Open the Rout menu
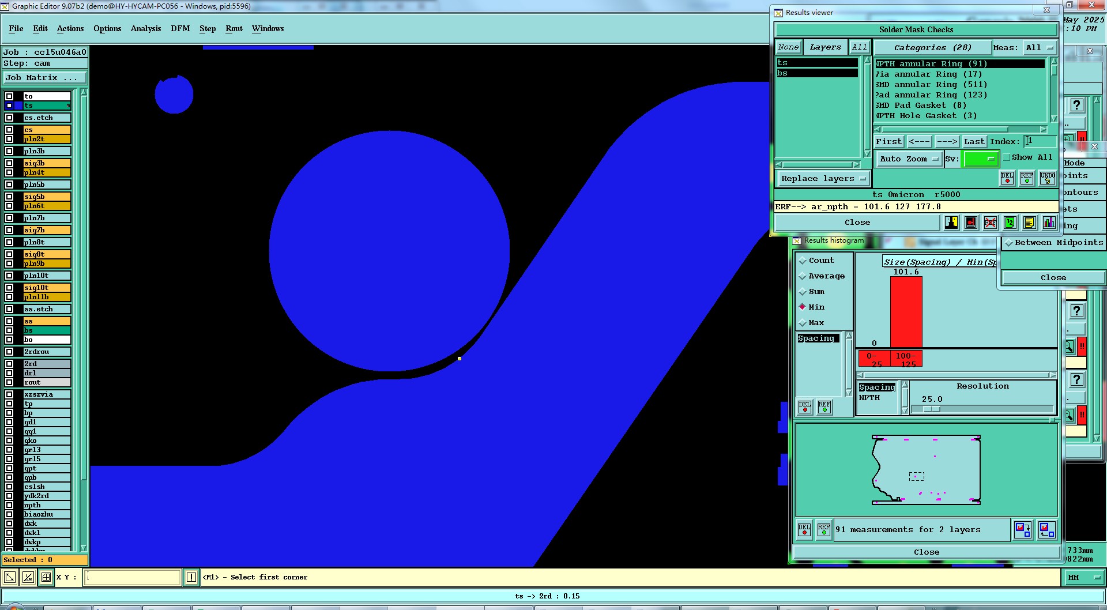 pyautogui.click(x=234, y=29)
